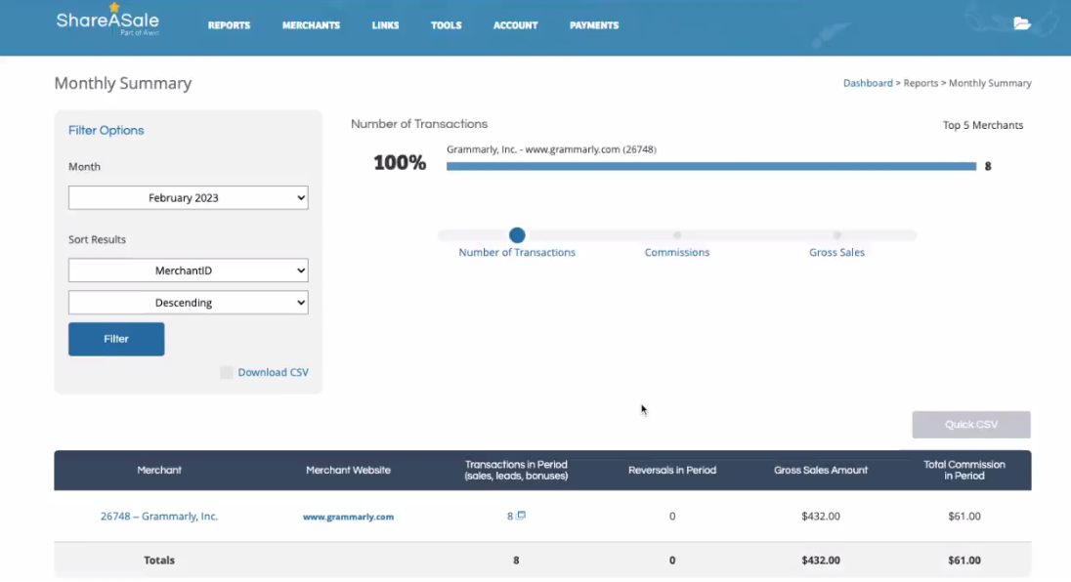Screen dimensions: 1071x582
Task: Click the Monthly Summary page title
Action: coord(123,83)
